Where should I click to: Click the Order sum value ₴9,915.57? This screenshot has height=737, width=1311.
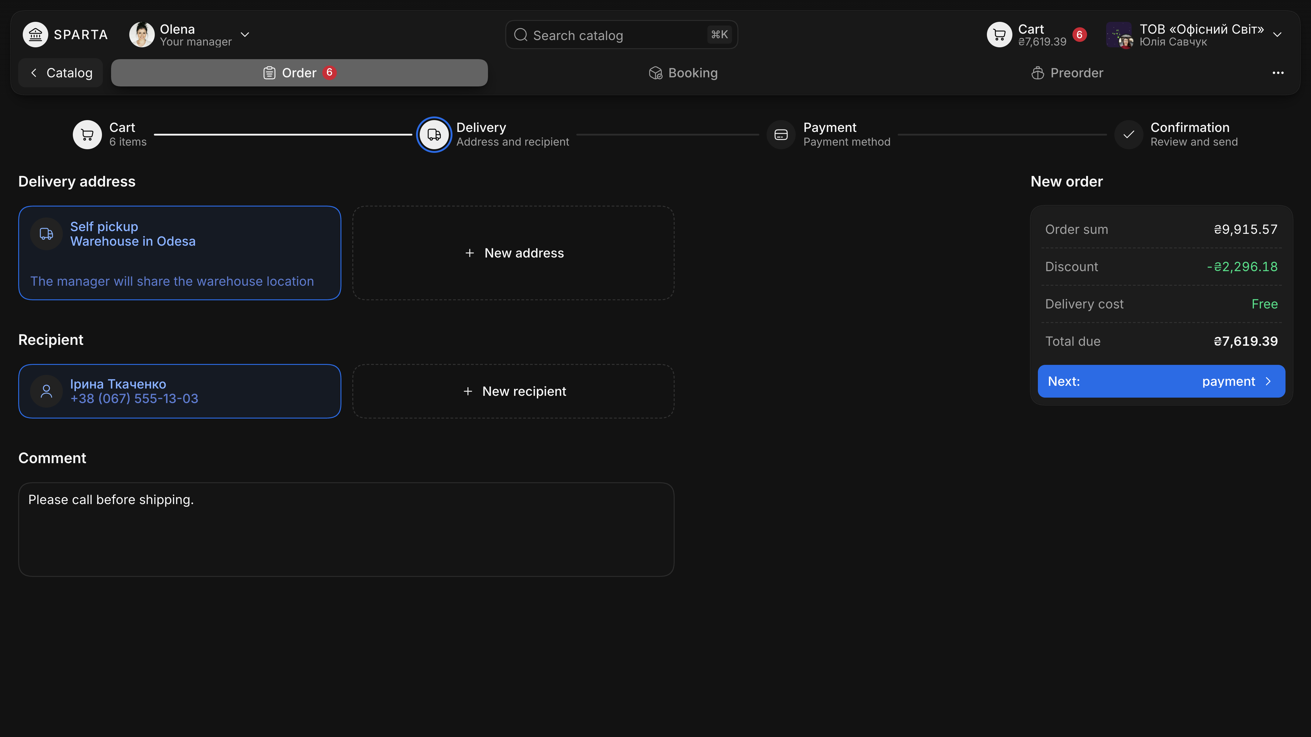coord(1245,229)
